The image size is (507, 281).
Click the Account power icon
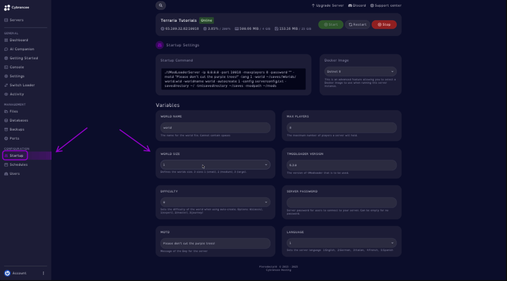pyautogui.click(x=7, y=273)
